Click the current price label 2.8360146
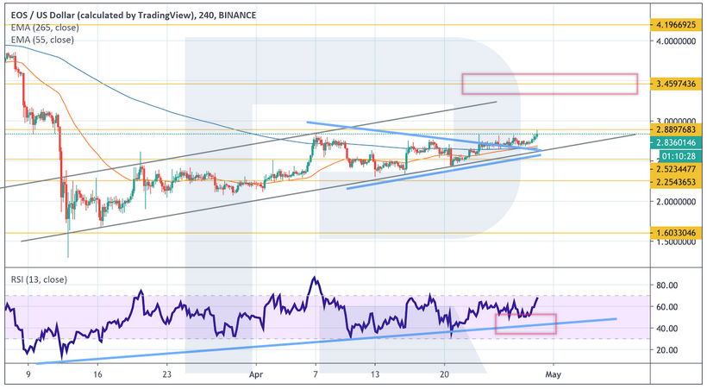This screenshot has height=389, width=707. point(674,142)
